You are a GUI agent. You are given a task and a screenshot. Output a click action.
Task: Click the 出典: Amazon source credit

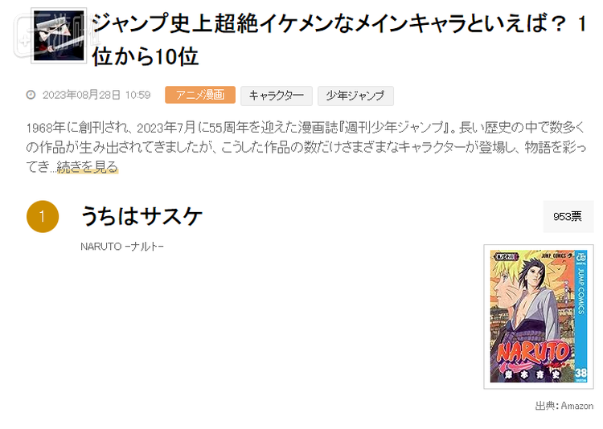coord(564,406)
